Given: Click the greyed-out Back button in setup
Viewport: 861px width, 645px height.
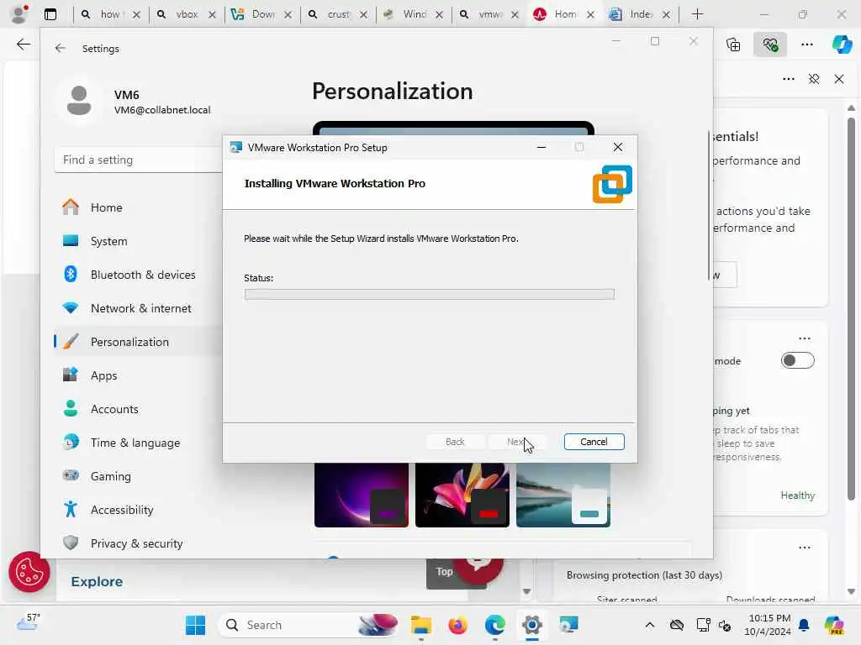Looking at the screenshot, I should click(455, 442).
